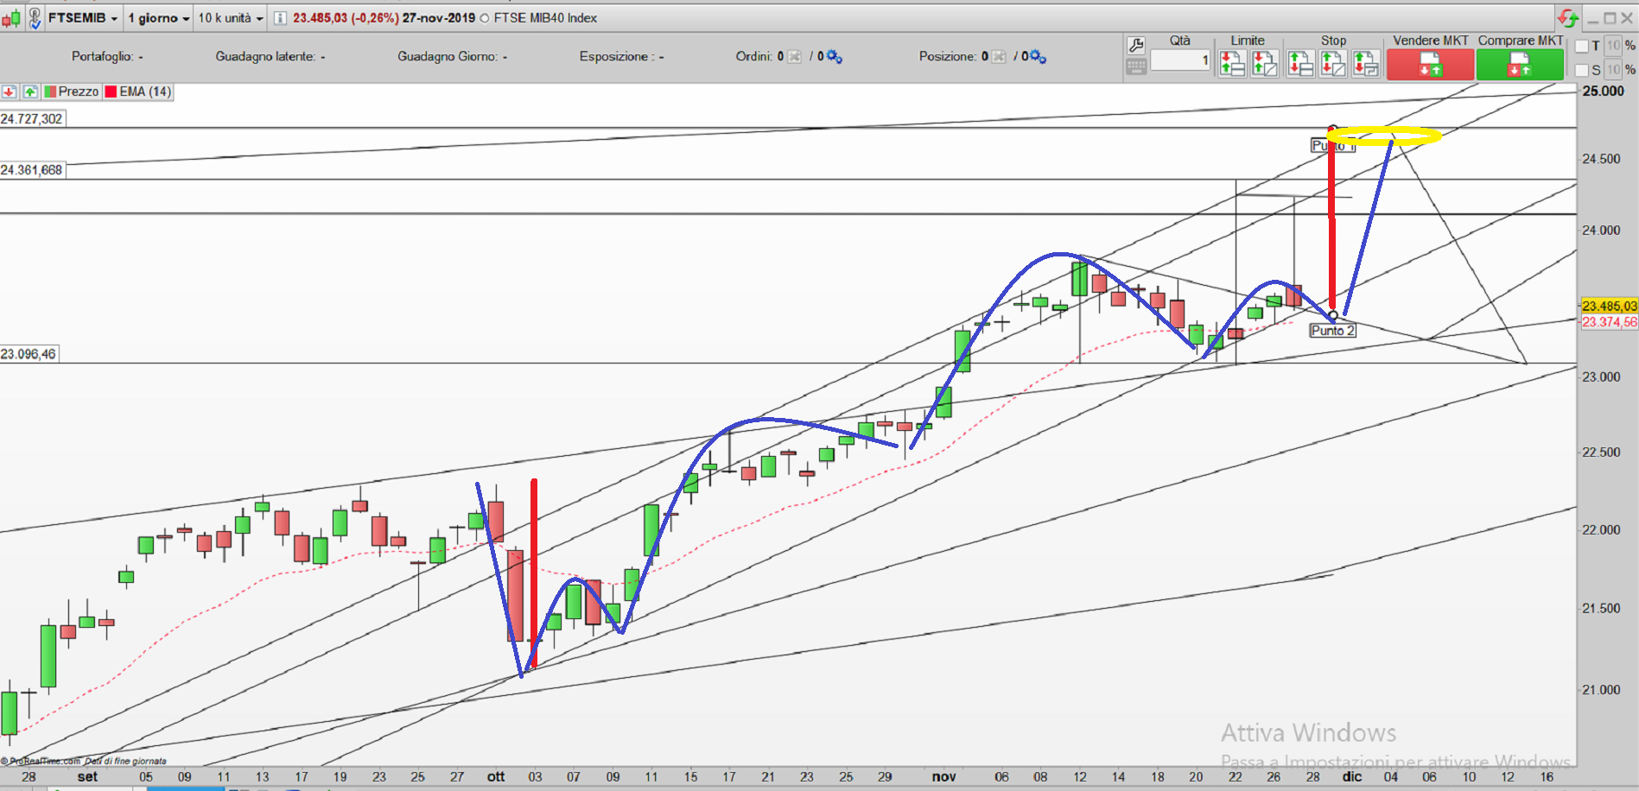Click the candlestick chart style icon
The height and width of the screenshot is (791, 1639).
point(11,18)
